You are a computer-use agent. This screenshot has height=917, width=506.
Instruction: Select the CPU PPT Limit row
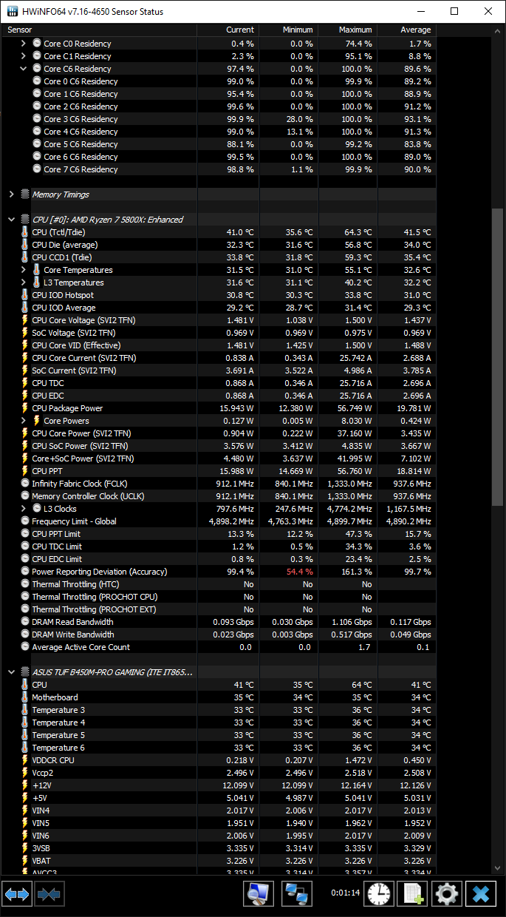[x=219, y=534]
